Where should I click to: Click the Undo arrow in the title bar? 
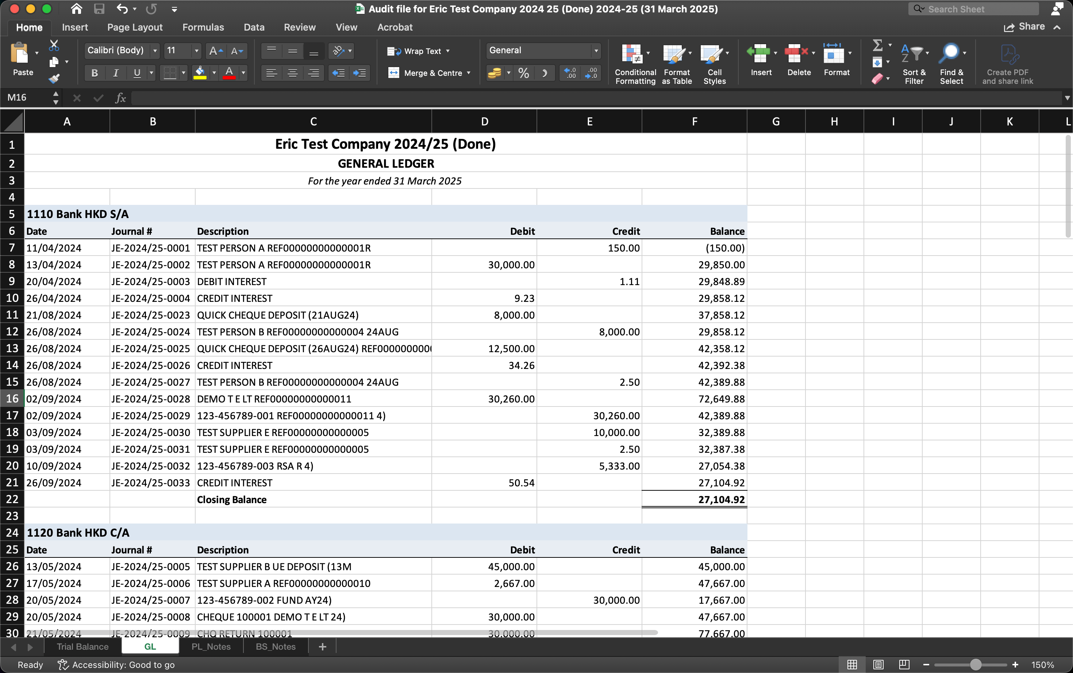(122, 9)
